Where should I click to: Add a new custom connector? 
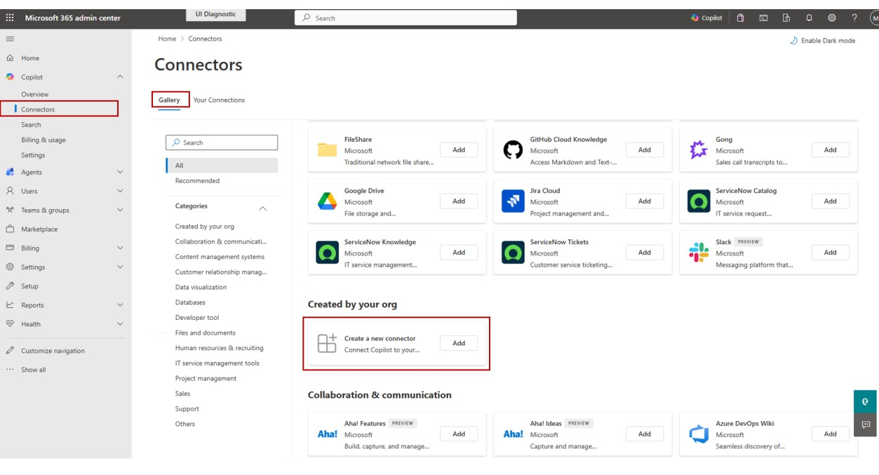[459, 343]
